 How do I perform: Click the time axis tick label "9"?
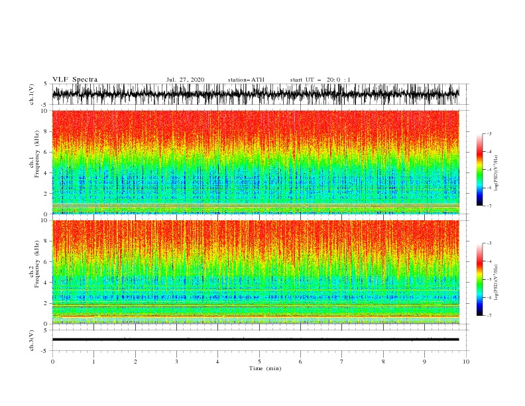tap(424, 362)
